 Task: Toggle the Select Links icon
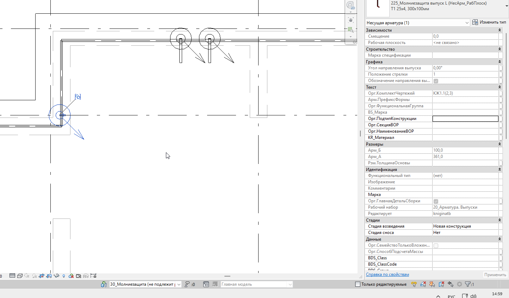point(414,284)
